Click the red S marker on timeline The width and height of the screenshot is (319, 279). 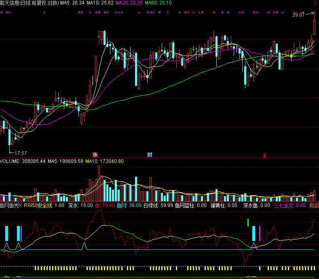pyautogui.click(x=265, y=155)
